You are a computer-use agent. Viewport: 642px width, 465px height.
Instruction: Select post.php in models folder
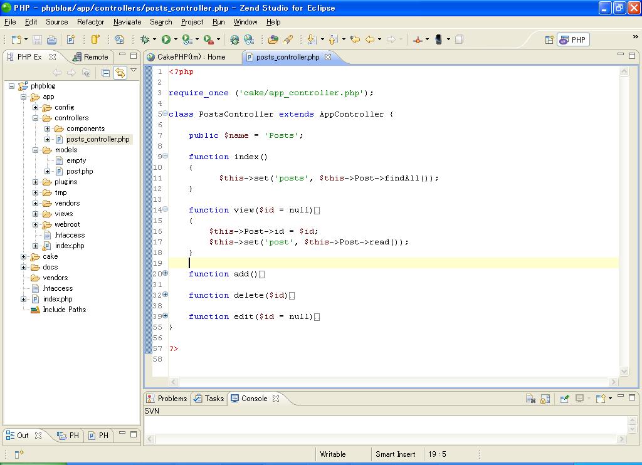79,171
